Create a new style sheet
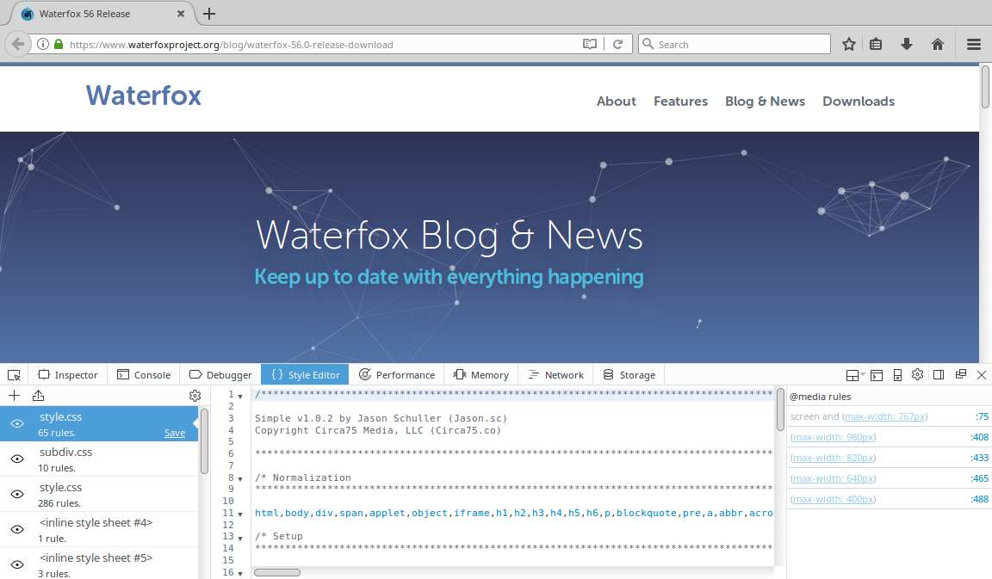This screenshot has height=579, width=992. [x=14, y=395]
